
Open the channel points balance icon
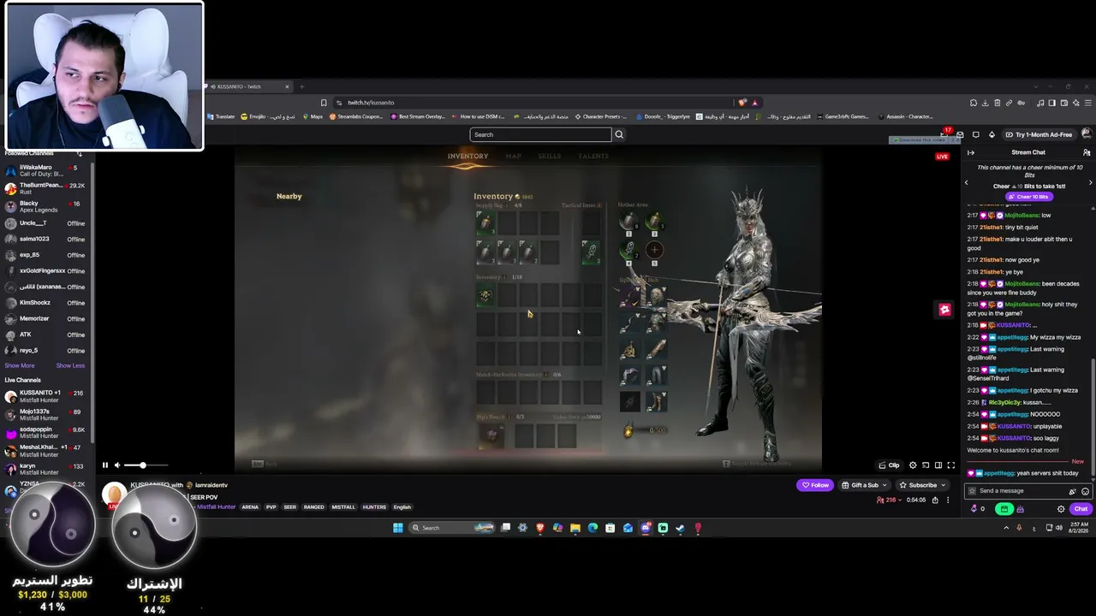(976, 509)
